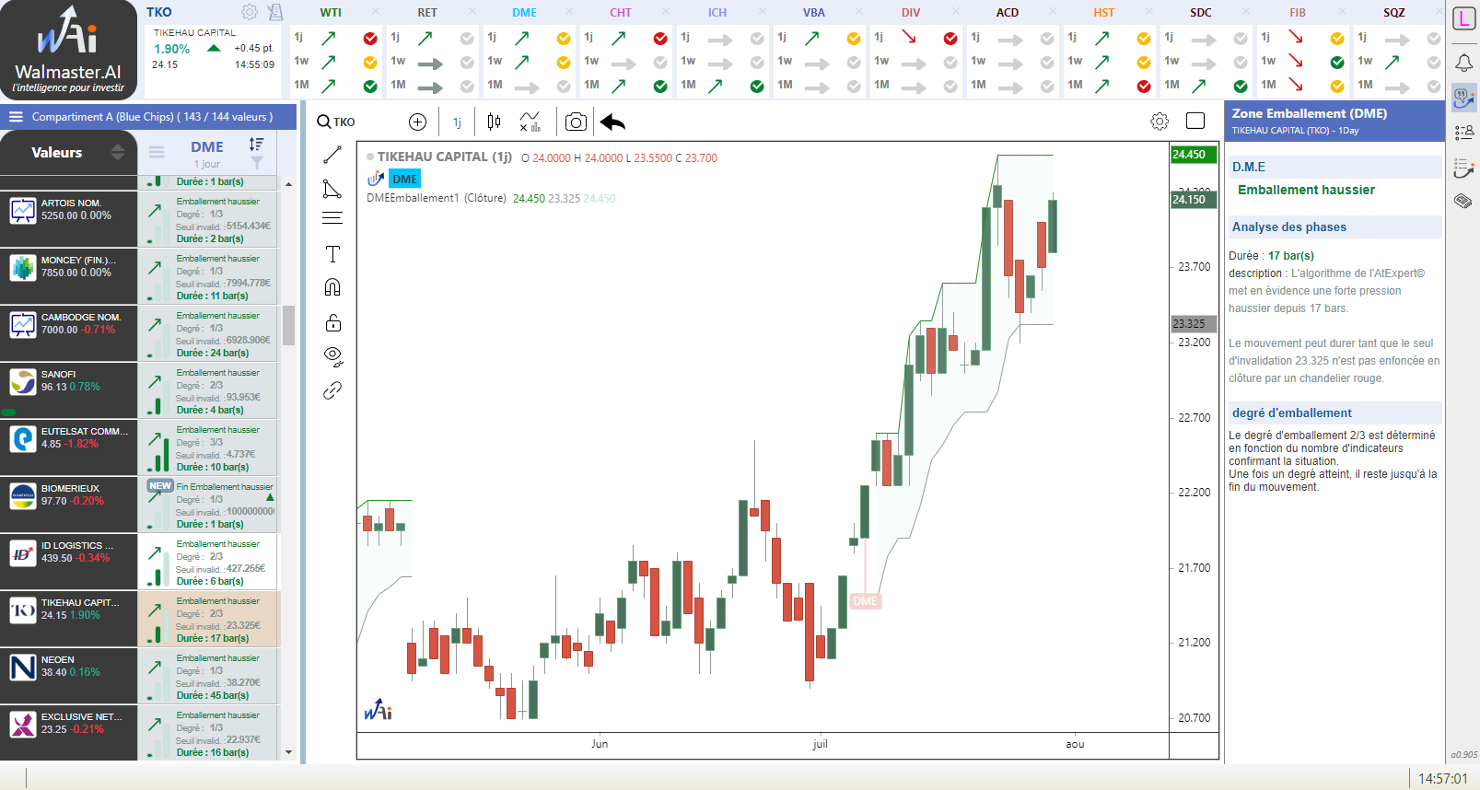
Task: Open TKO quote settings gear
Action: click(x=250, y=12)
